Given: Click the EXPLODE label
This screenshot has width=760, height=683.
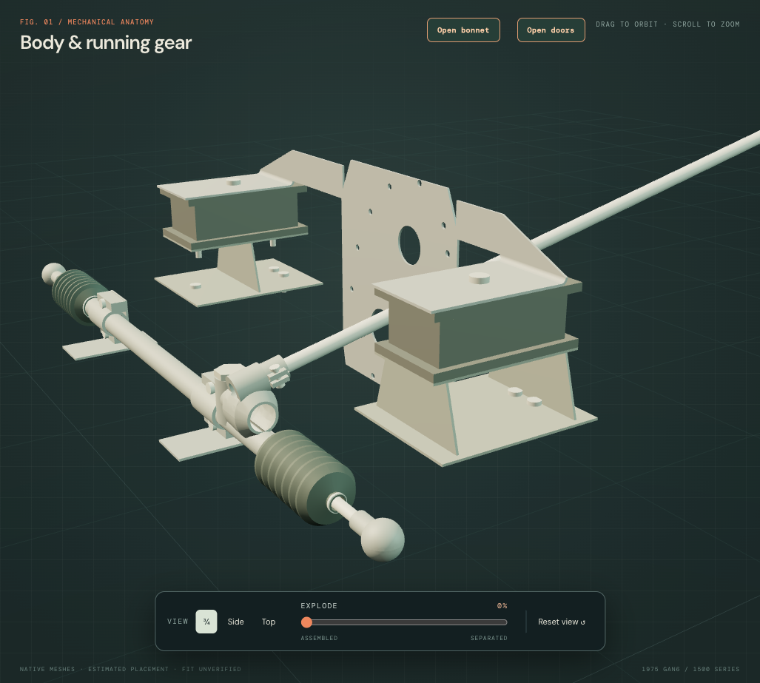Looking at the screenshot, I should [319, 606].
